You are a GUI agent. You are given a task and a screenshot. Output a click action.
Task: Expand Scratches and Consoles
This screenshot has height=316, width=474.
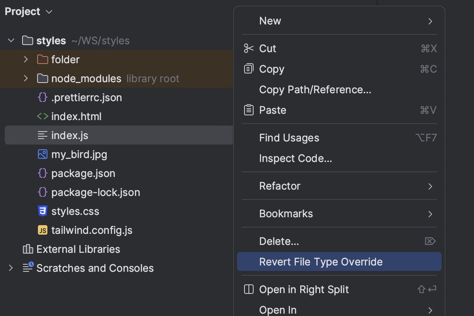[x=11, y=268]
